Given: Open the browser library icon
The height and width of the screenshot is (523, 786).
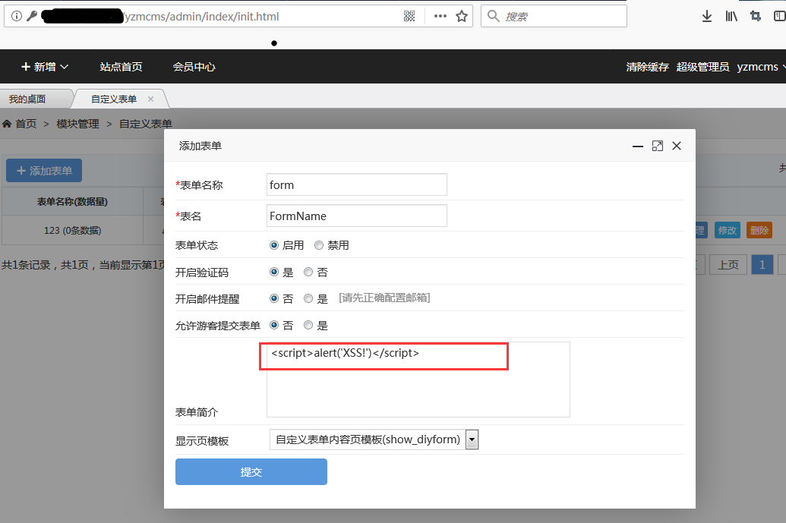Looking at the screenshot, I should coord(731,16).
